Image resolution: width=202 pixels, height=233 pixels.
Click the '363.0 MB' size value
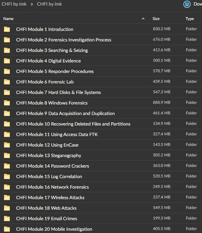click(162, 166)
